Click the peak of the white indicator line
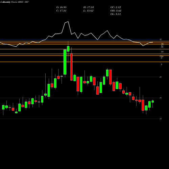169x169 pixels. pyautogui.click(x=68, y=22)
